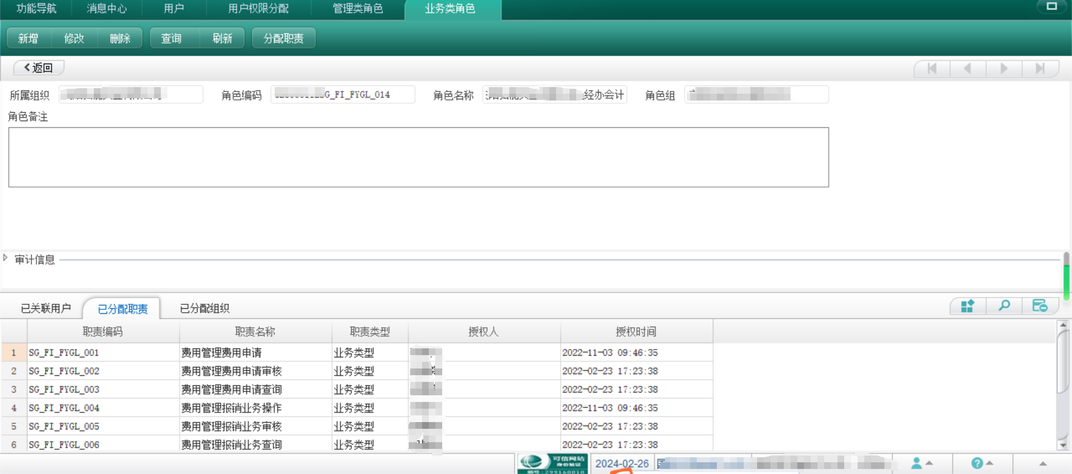The width and height of the screenshot is (1072, 474).
Task: Click the 删除 button
Action: [x=120, y=38]
